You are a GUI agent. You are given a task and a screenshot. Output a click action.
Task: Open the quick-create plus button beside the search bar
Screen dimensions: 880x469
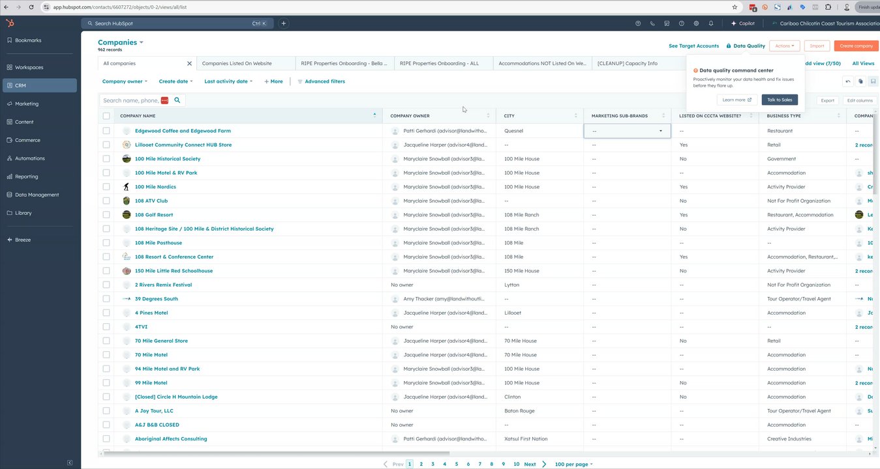(x=284, y=23)
